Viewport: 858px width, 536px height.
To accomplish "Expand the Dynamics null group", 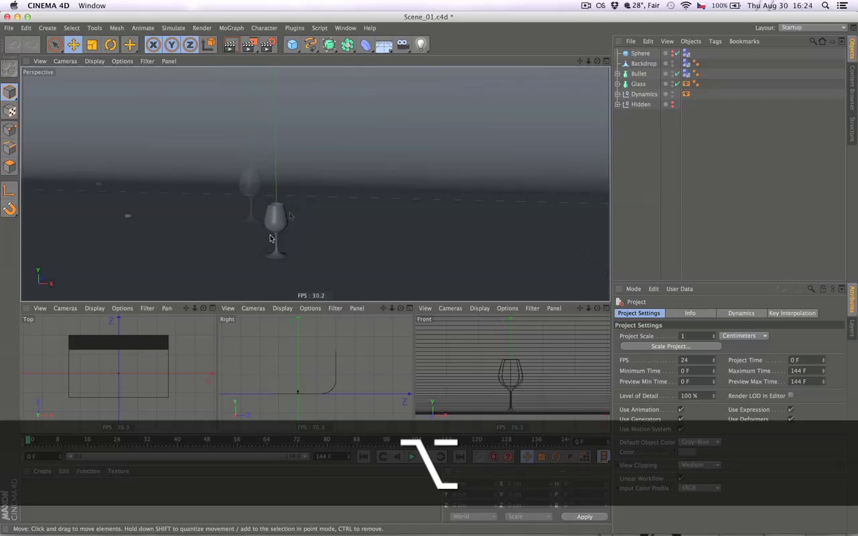I will tap(617, 94).
